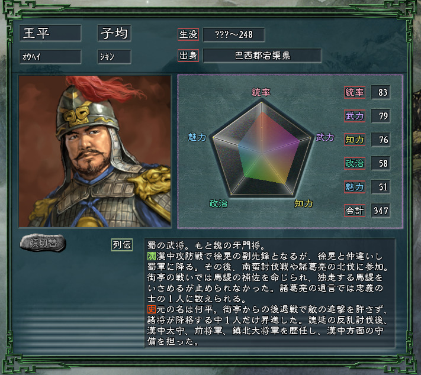Click the 統率 value box 83

[381, 92]
